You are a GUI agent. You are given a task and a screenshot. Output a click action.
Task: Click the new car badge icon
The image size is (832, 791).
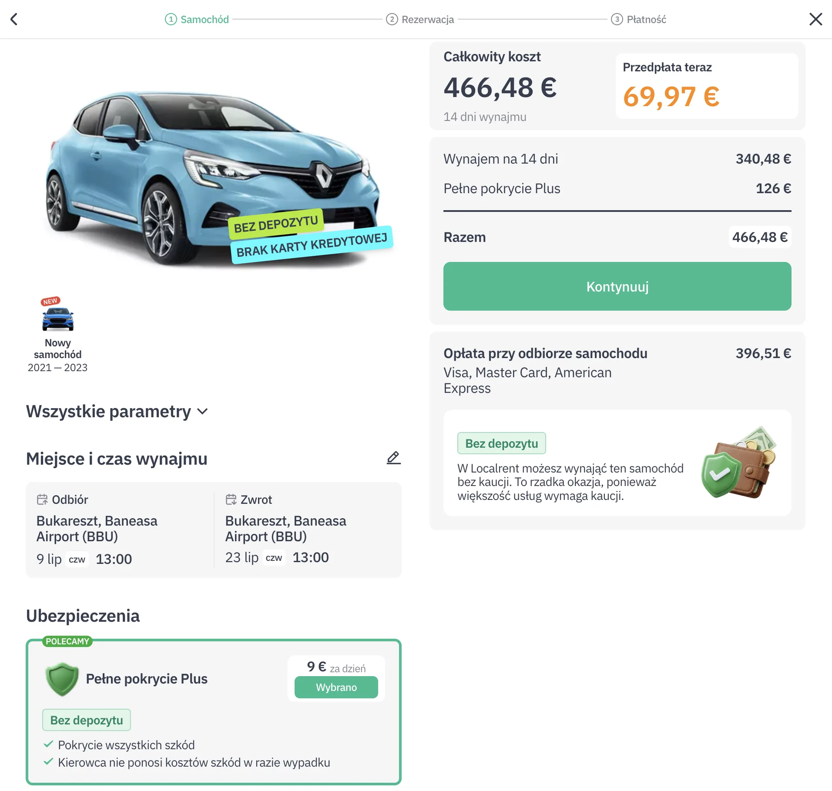[x=57, y=315]
